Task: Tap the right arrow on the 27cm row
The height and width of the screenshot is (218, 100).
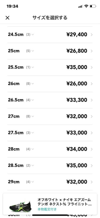Action: [91, 117]
